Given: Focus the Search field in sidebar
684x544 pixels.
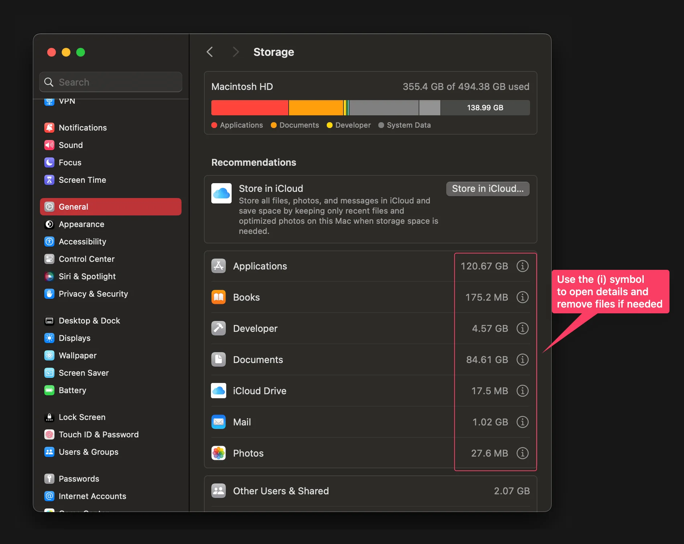Looking at the screenshot, I should point(116,82).
